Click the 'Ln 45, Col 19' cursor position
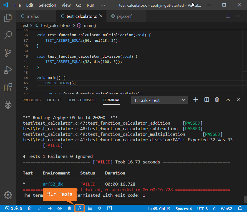 click(x=159, y=209)
